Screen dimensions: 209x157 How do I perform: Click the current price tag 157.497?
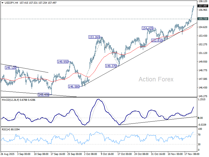tap(203, 6)
